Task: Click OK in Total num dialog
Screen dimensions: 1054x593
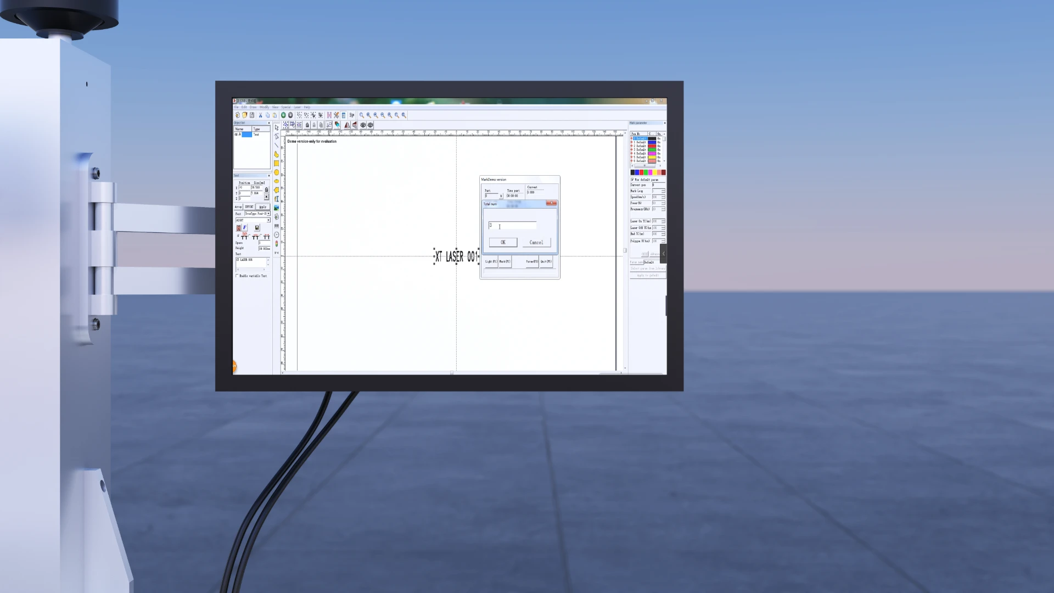Action: [503, 242]
